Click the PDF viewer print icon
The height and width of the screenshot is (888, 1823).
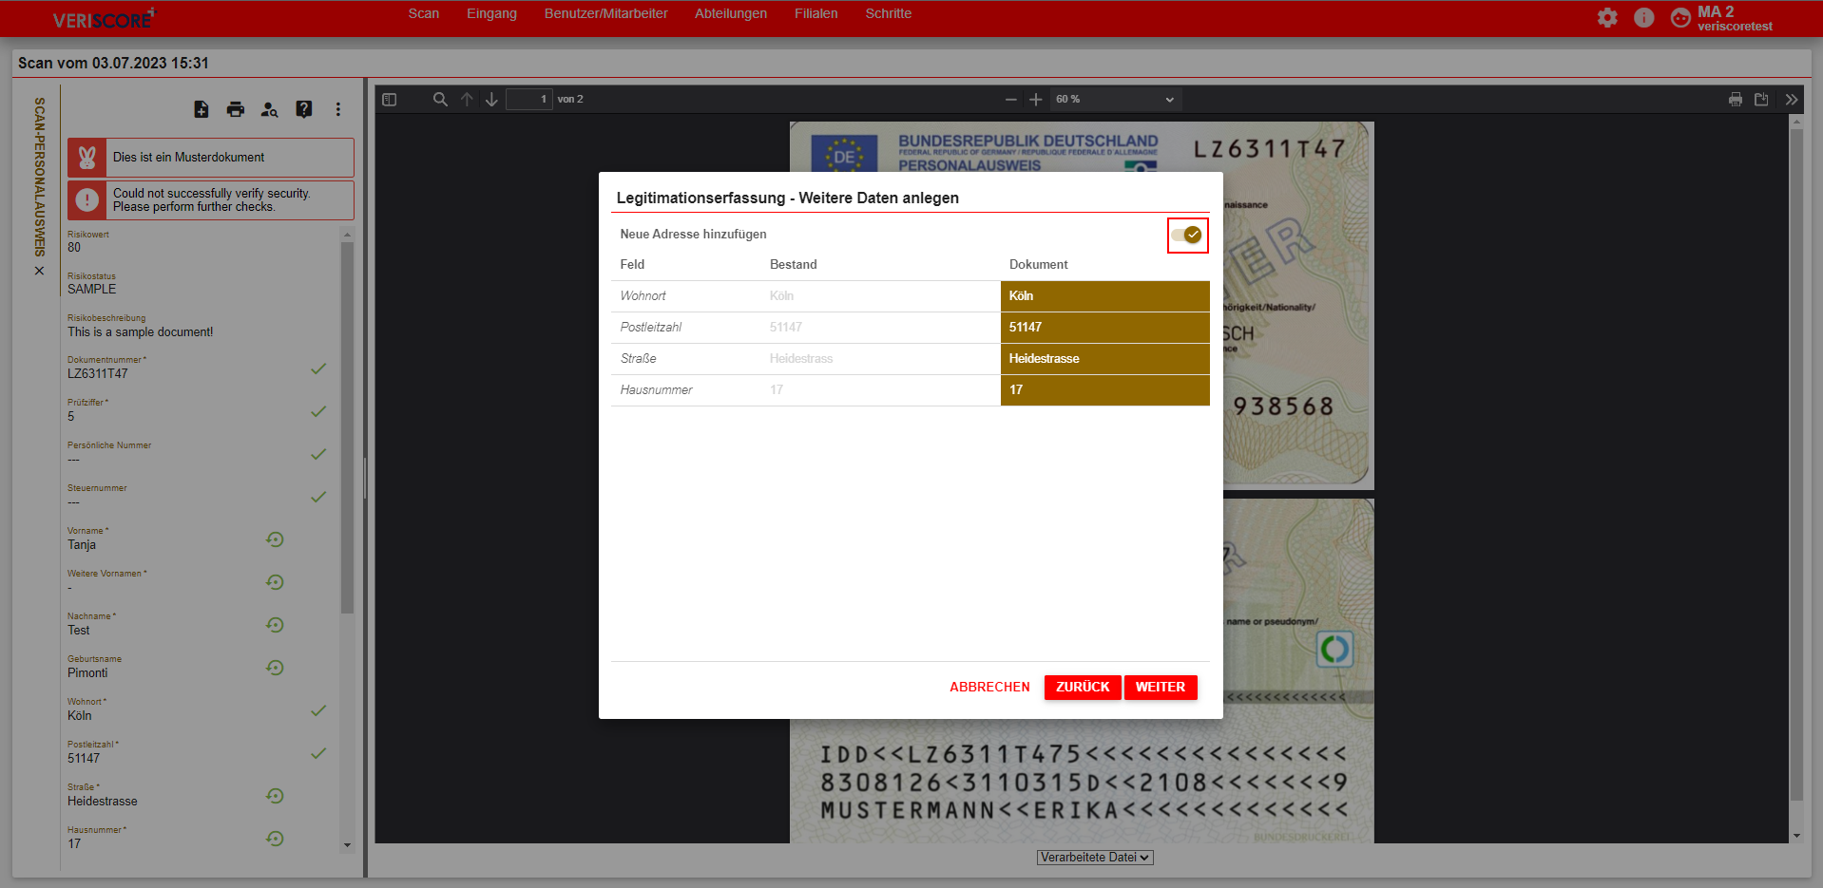(1736, 99)
